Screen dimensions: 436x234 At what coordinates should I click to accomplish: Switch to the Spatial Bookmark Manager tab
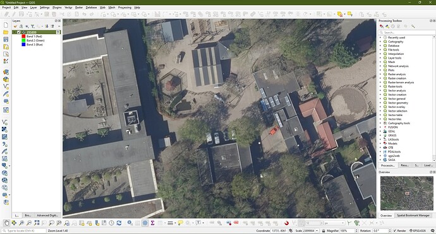pos(413,216)
